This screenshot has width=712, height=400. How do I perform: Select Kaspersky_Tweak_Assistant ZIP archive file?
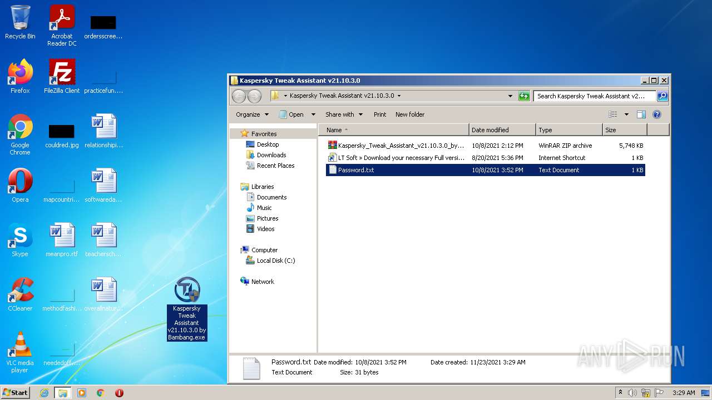tap(486, 146)
